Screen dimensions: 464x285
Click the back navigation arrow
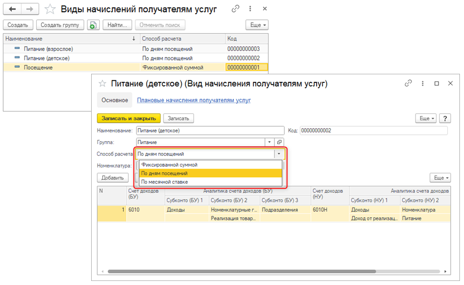[13, 9]
